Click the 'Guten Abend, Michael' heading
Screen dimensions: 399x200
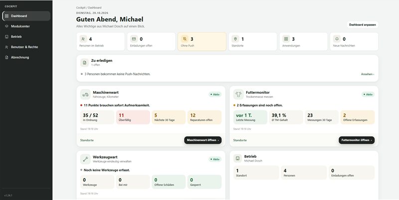pos(110,19)
